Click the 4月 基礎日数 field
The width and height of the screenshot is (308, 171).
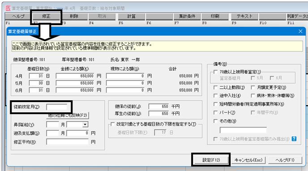(x=36, y=76)
